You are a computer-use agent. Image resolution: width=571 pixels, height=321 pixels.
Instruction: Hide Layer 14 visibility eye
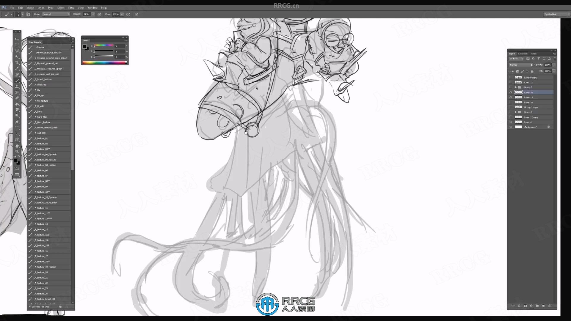511,92
